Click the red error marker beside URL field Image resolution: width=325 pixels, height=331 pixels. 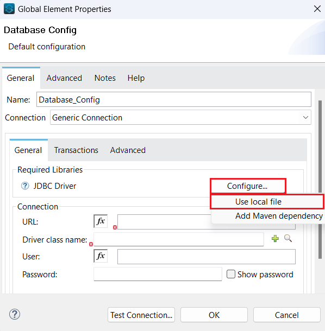(x=115, y=227)
